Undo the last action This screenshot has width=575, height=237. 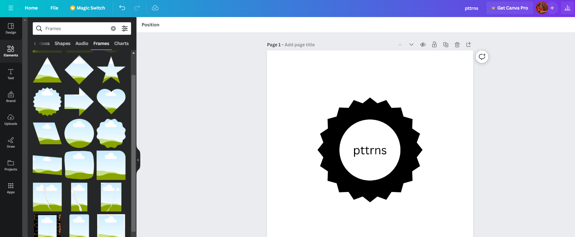122,8
